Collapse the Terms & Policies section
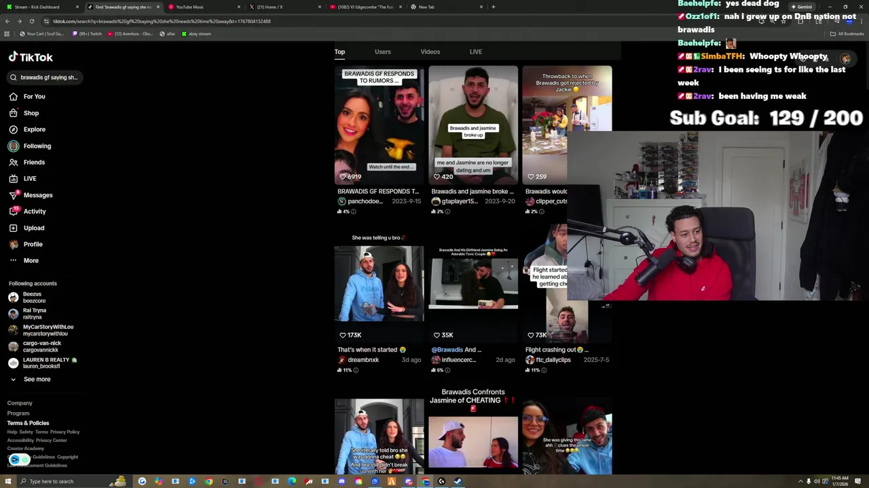This screenshot has height=488, width=869. click(28, 423)
